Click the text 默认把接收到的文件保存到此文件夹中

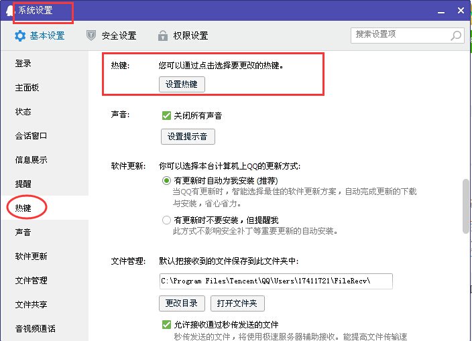click(x=229, y=261)
